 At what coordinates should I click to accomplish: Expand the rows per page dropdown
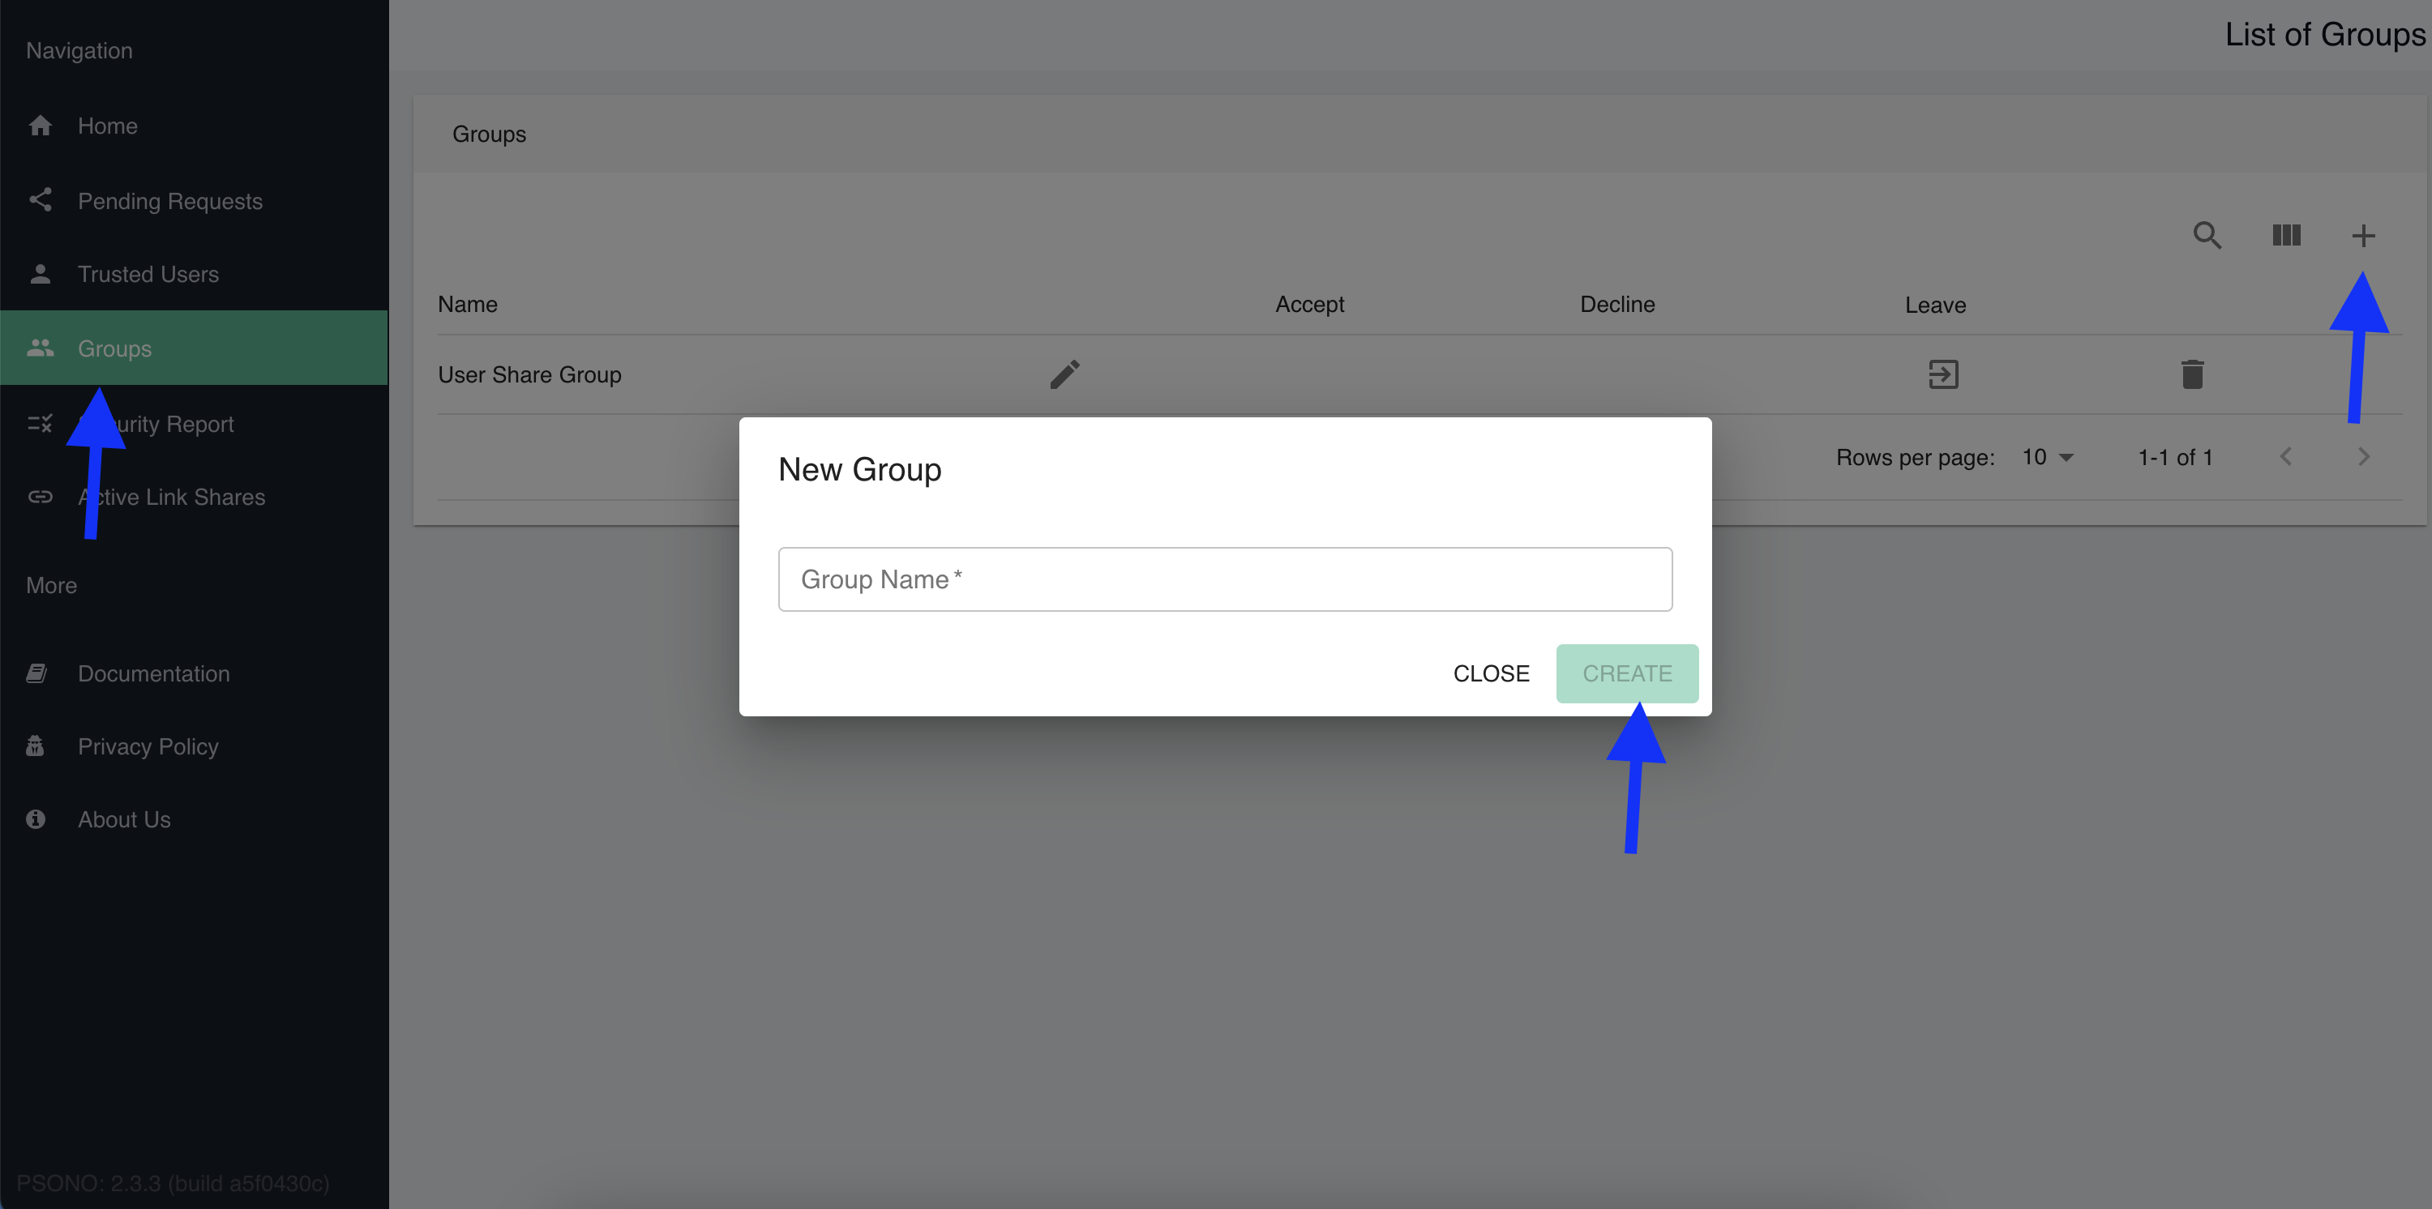pyautogui.click(x=2047, y=458)
